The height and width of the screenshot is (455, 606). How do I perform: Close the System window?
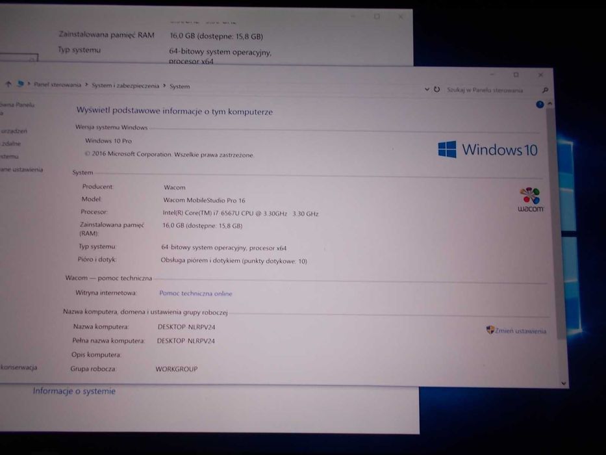[x=540, y=75]
